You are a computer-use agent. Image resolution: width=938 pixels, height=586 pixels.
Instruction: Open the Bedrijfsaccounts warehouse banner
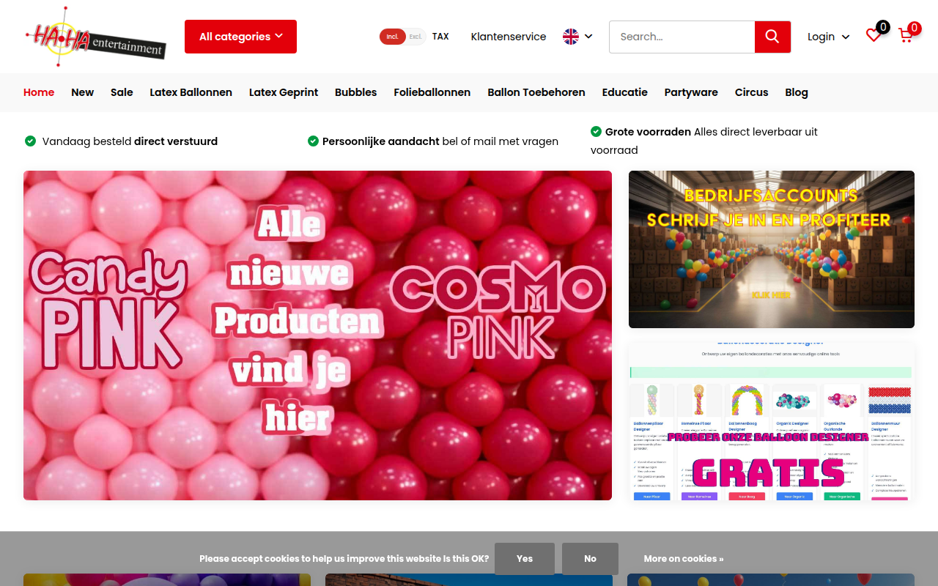point(772,249)
